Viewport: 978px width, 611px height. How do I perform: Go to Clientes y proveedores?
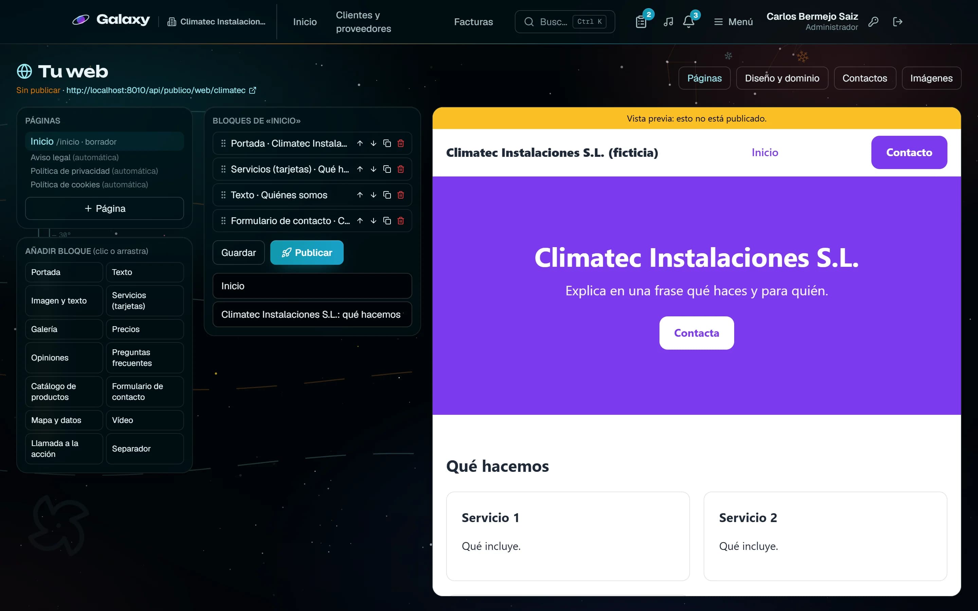point(363,22)
